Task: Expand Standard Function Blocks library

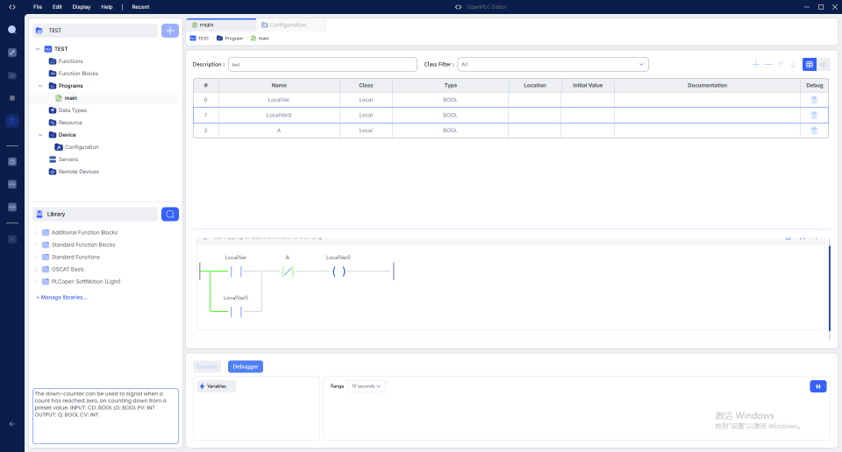Action: pyautogui.click(x=36, y=245)
